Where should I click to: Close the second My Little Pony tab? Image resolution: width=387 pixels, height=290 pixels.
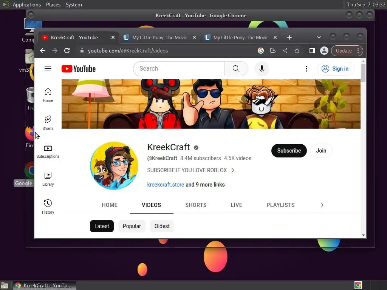pyautogui.click(x=275, y=37)
